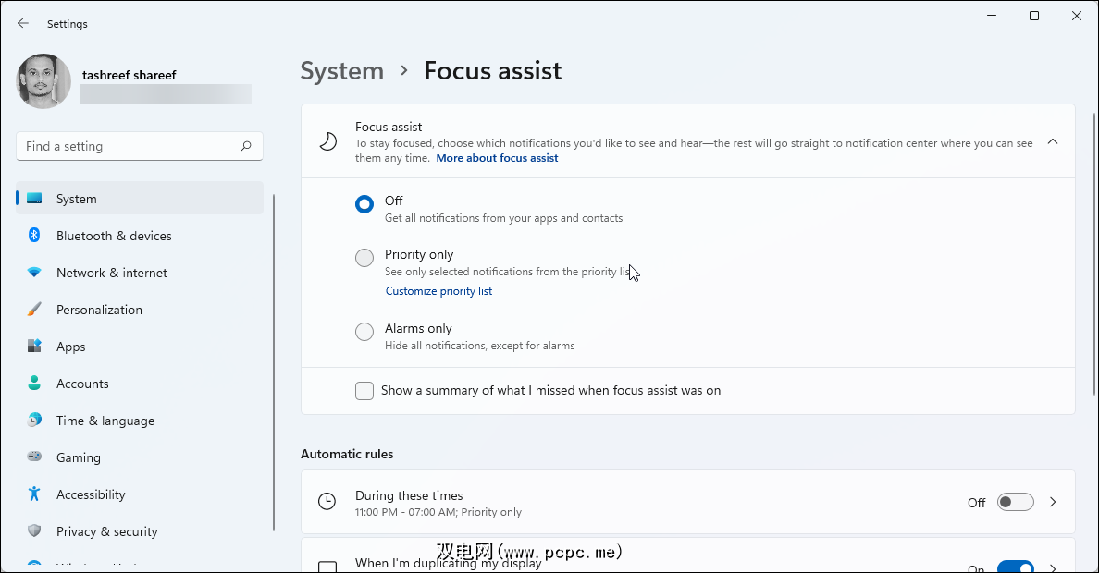Screen dimensions: 1099x573
Task: Click the Privacy & security shield icon
Action: [x=34, y=531]
